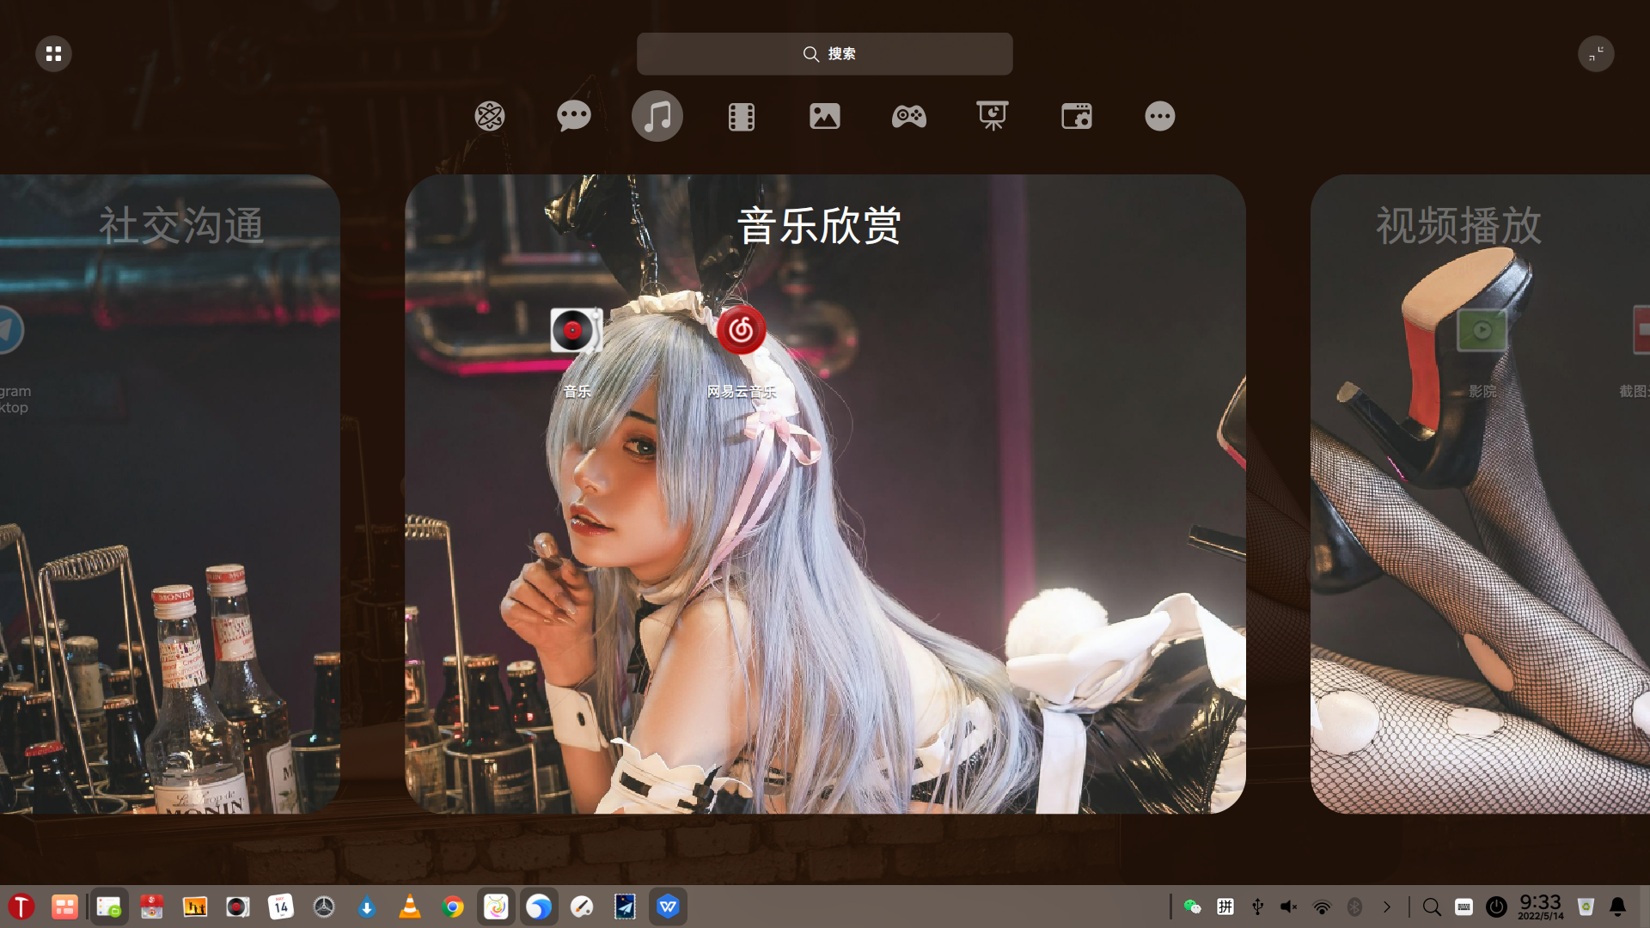Select the picture/graphics category icon
Screen dimensions: 1650x928
pos(824,116)
